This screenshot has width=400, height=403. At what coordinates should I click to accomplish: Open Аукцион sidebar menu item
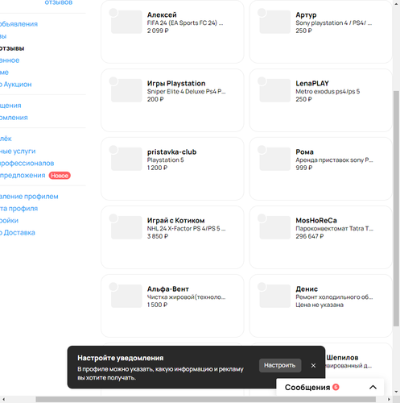tap(16, 85)
